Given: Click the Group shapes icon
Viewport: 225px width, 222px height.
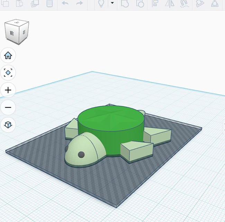Looking at the screenshot, I should tap(125, 3).
